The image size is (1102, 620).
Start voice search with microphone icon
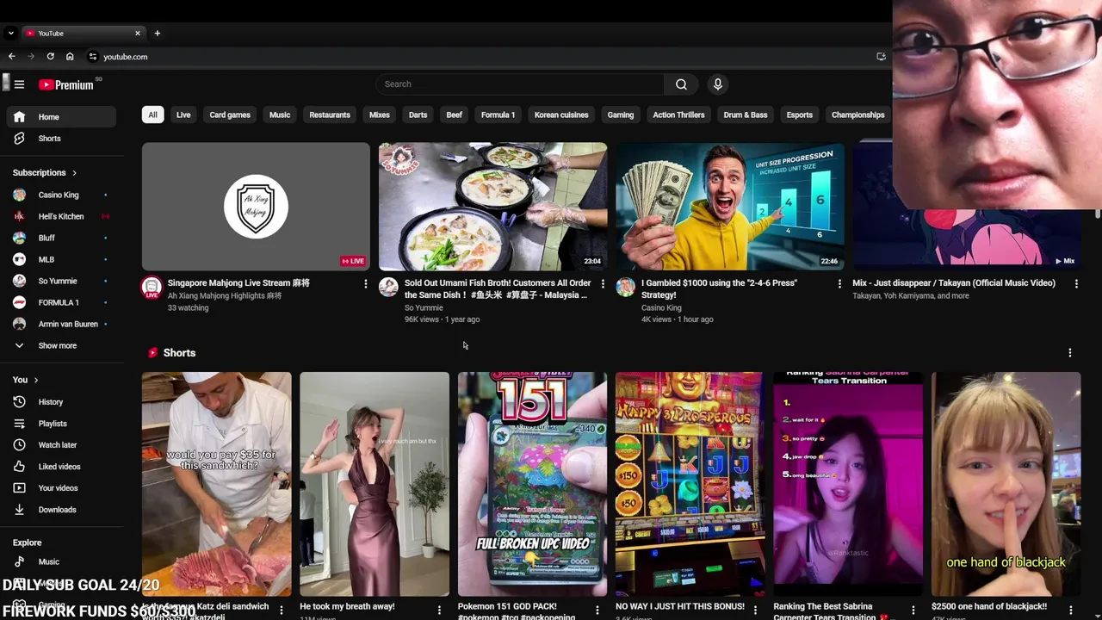click(x=717, y=84)
